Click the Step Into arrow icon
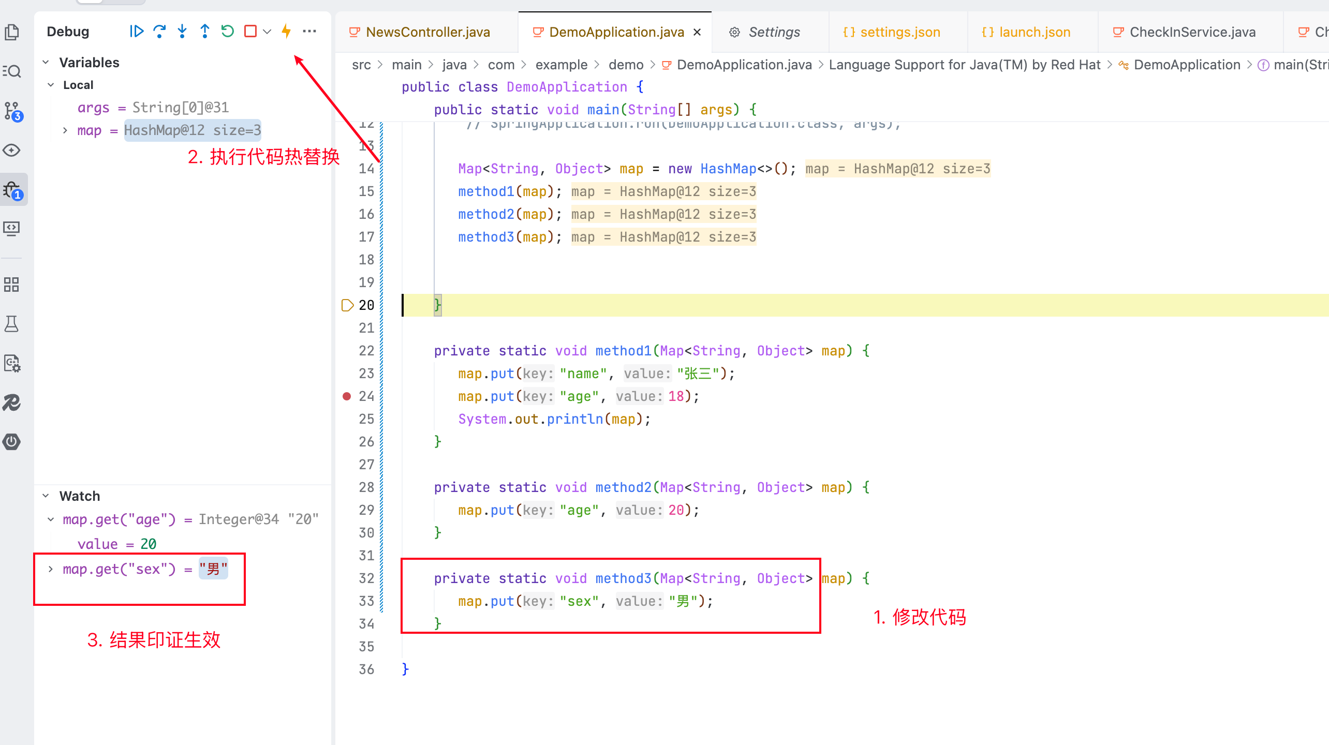 (182, 32)
